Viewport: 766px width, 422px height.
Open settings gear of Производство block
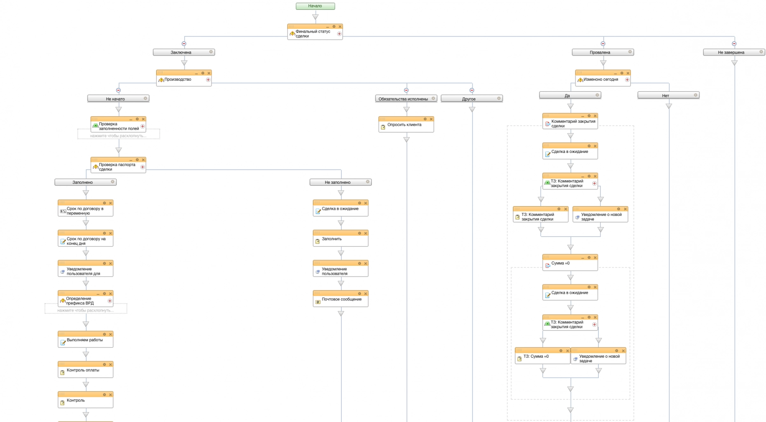(x=203, y=73)
